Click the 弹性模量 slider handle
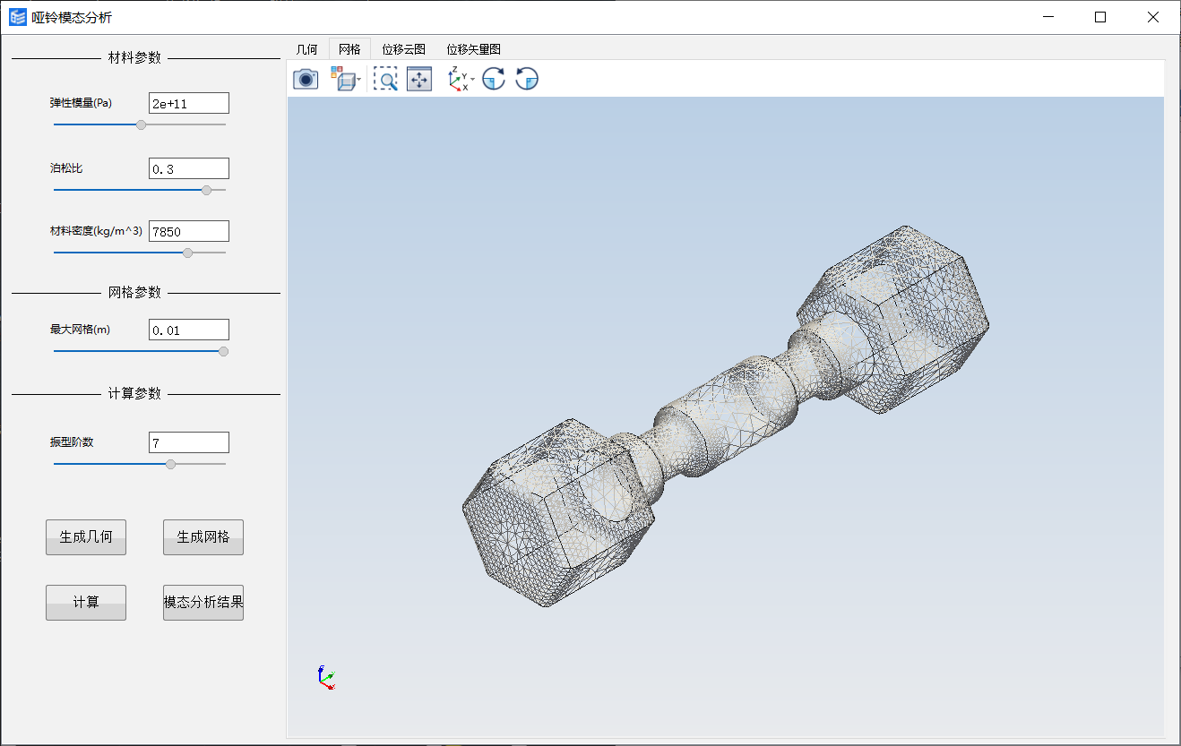The image size is (1181, 746). point(141,124)
